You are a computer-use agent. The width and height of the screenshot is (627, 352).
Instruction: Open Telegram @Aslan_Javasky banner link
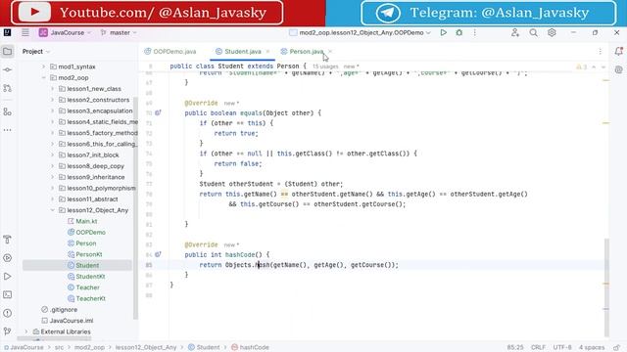point(488,13)
